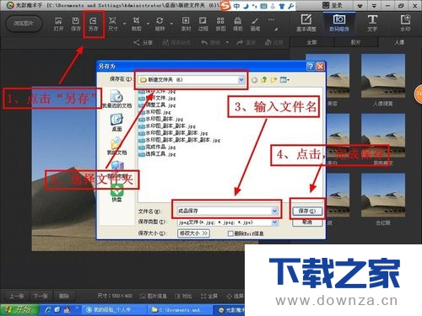
Task: Toggle the Sogou IME 中 language indicator
Action: pos(236,6)
